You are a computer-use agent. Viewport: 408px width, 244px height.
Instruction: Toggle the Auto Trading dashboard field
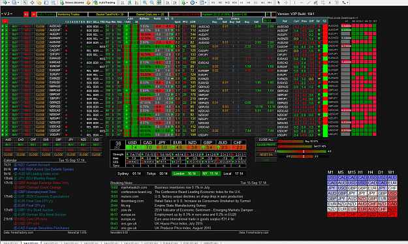tap(46, 14)
